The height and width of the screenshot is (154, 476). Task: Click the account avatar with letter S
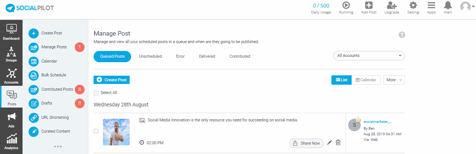pyautogui.click(x=355, y=125)
